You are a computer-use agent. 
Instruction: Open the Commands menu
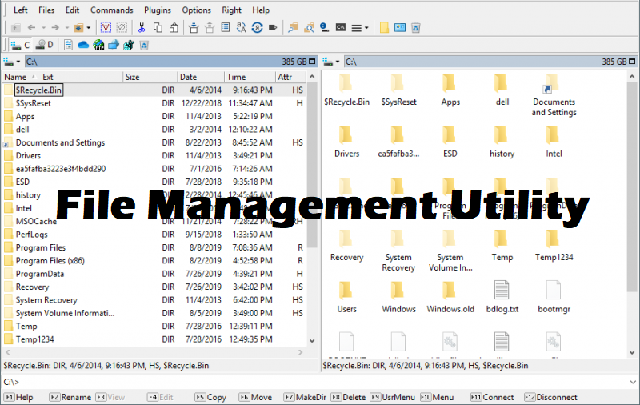tap(112, 10)
